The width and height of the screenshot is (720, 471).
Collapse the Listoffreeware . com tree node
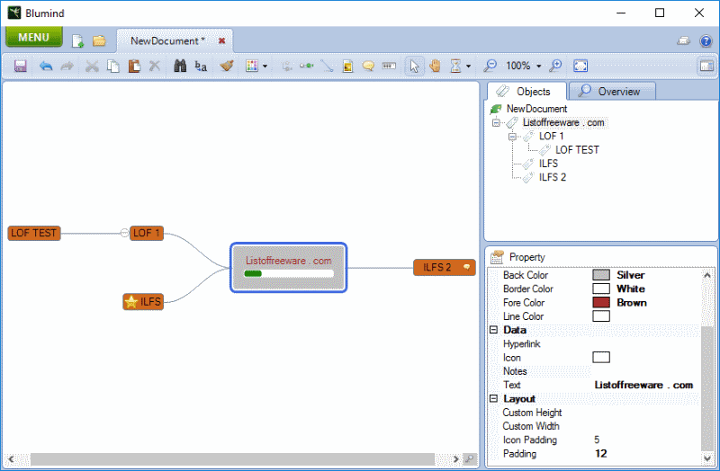[x=496, y=122]
